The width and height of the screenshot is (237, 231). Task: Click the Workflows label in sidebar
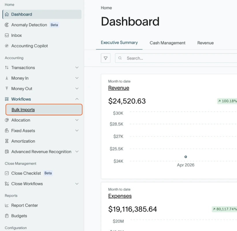click(x=21, y=99)
